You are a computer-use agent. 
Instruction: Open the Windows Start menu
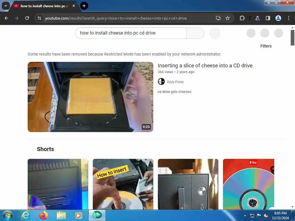(7, 215)
